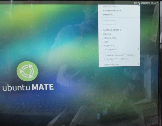Connect to giftburg ASUS Wi-Fi network
The height and width of the screenshot is (126, 162).
tap(119, 38)
